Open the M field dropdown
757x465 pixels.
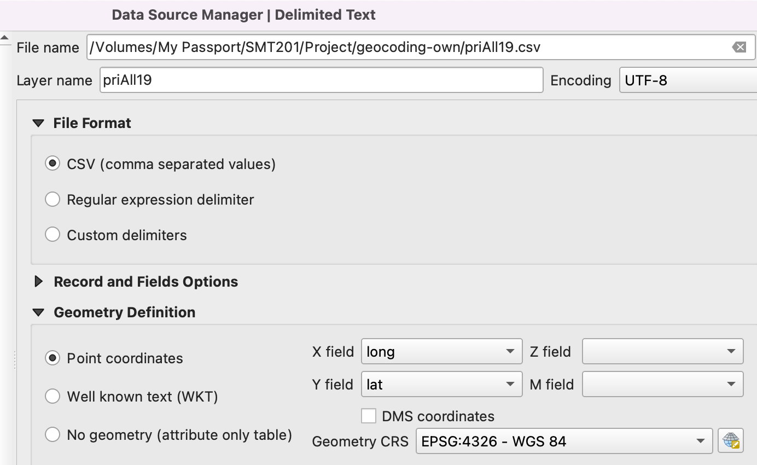point(662,385)
